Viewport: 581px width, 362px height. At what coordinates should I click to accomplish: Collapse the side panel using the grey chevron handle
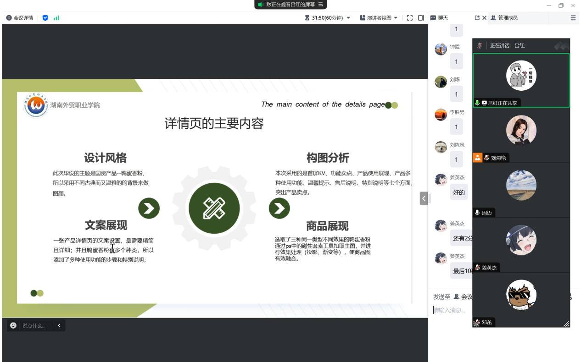[424, 198]
